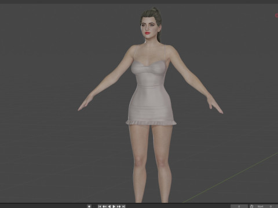The image size is (278, 208).
Task: Toggle the preview range clock icon
Action: coord(251,206)
